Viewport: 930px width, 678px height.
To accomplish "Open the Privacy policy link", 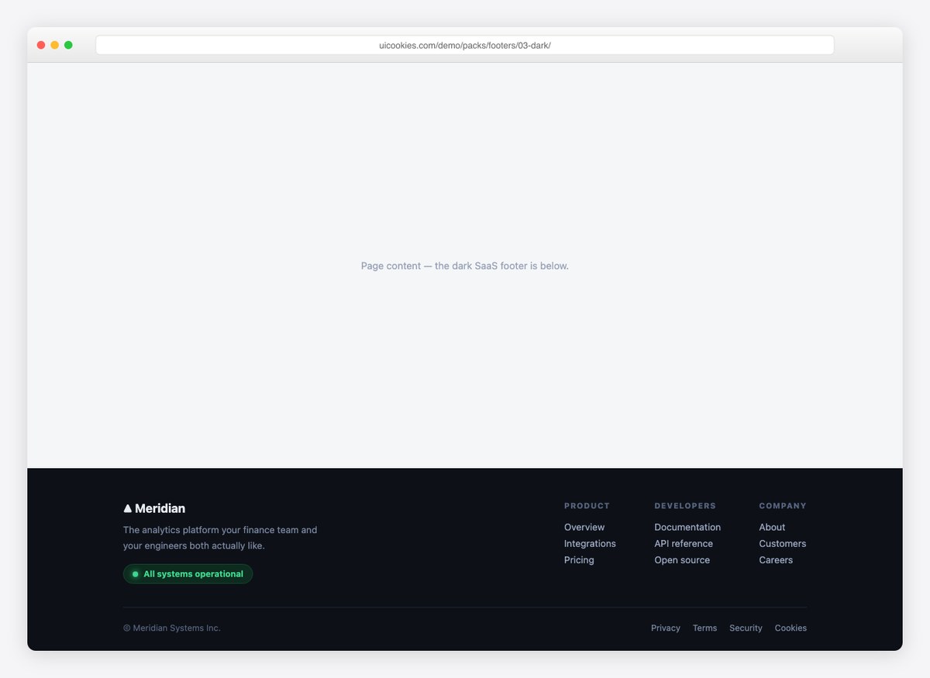I will coord(666,628).
